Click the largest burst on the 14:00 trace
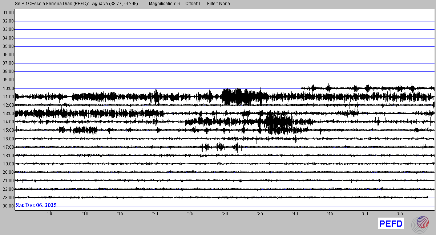Image resolution: width=436 pixels, height=235 pixels. 278,123
